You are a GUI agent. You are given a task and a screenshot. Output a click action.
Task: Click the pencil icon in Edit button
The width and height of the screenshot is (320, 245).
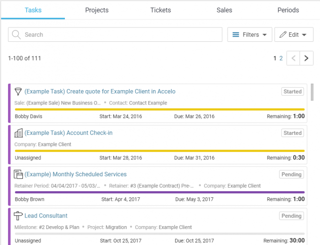point(283,35)
